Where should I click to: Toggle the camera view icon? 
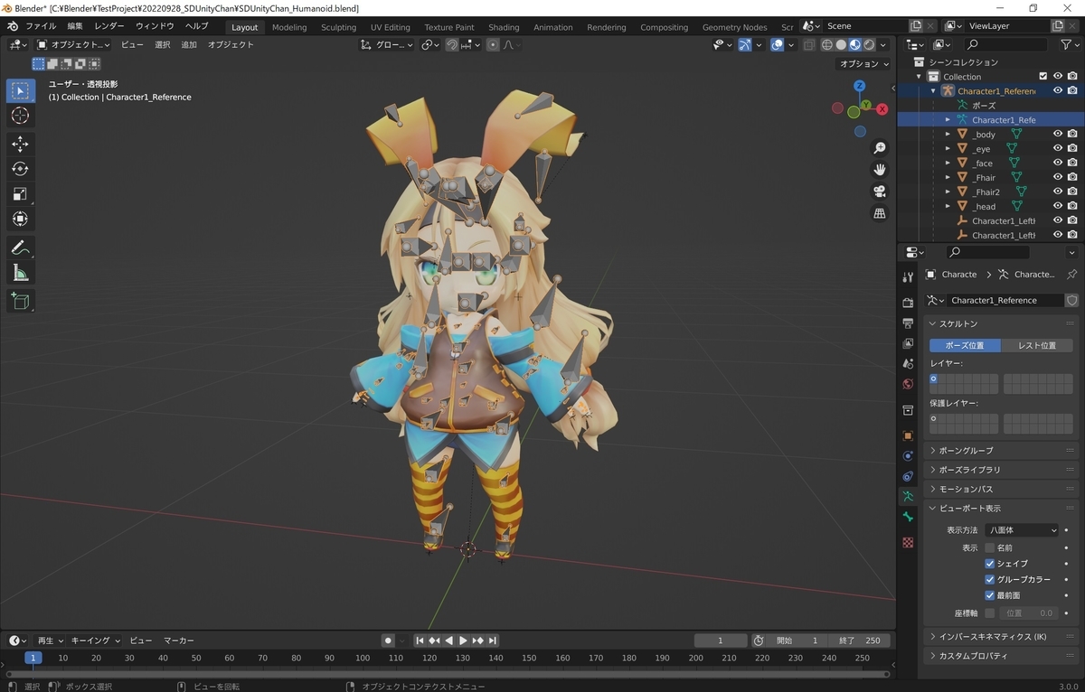(879, 192)
